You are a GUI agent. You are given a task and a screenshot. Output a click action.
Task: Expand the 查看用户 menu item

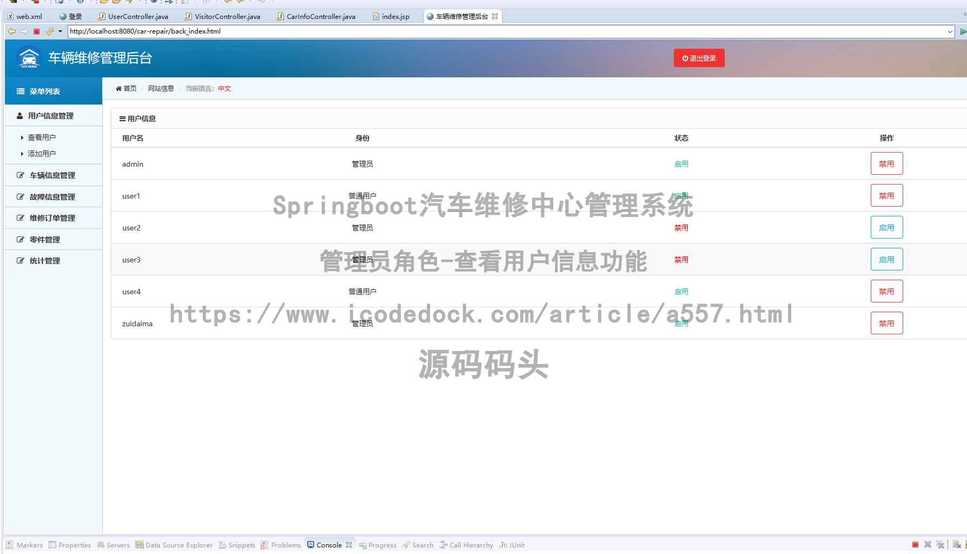pyautogui.click(x=42, y=137)
